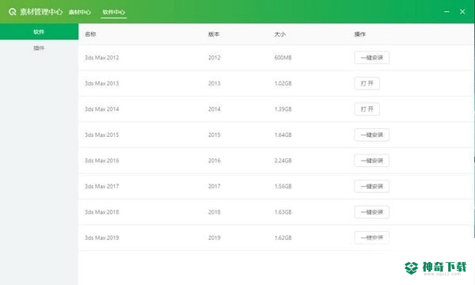Click the 600MB size value
475x285 pixels.
coord(283,58)
